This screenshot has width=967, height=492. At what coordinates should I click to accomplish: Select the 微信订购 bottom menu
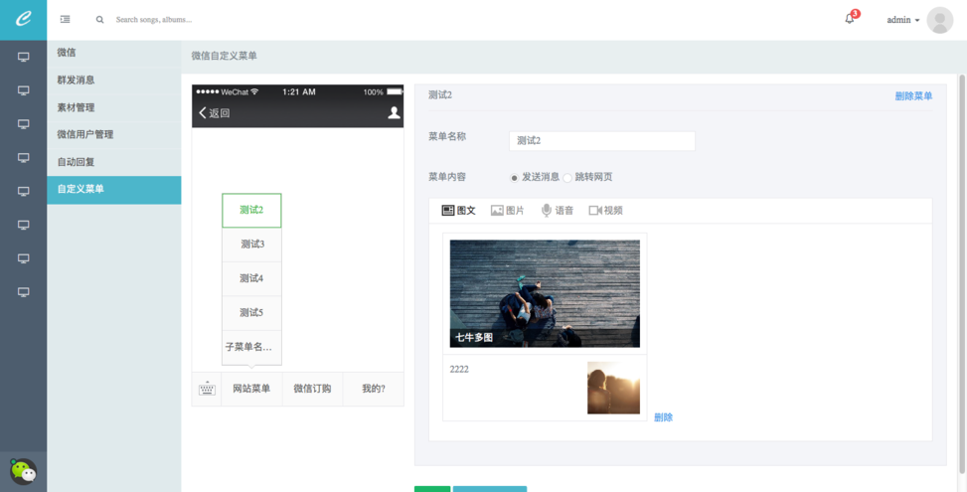312,389
